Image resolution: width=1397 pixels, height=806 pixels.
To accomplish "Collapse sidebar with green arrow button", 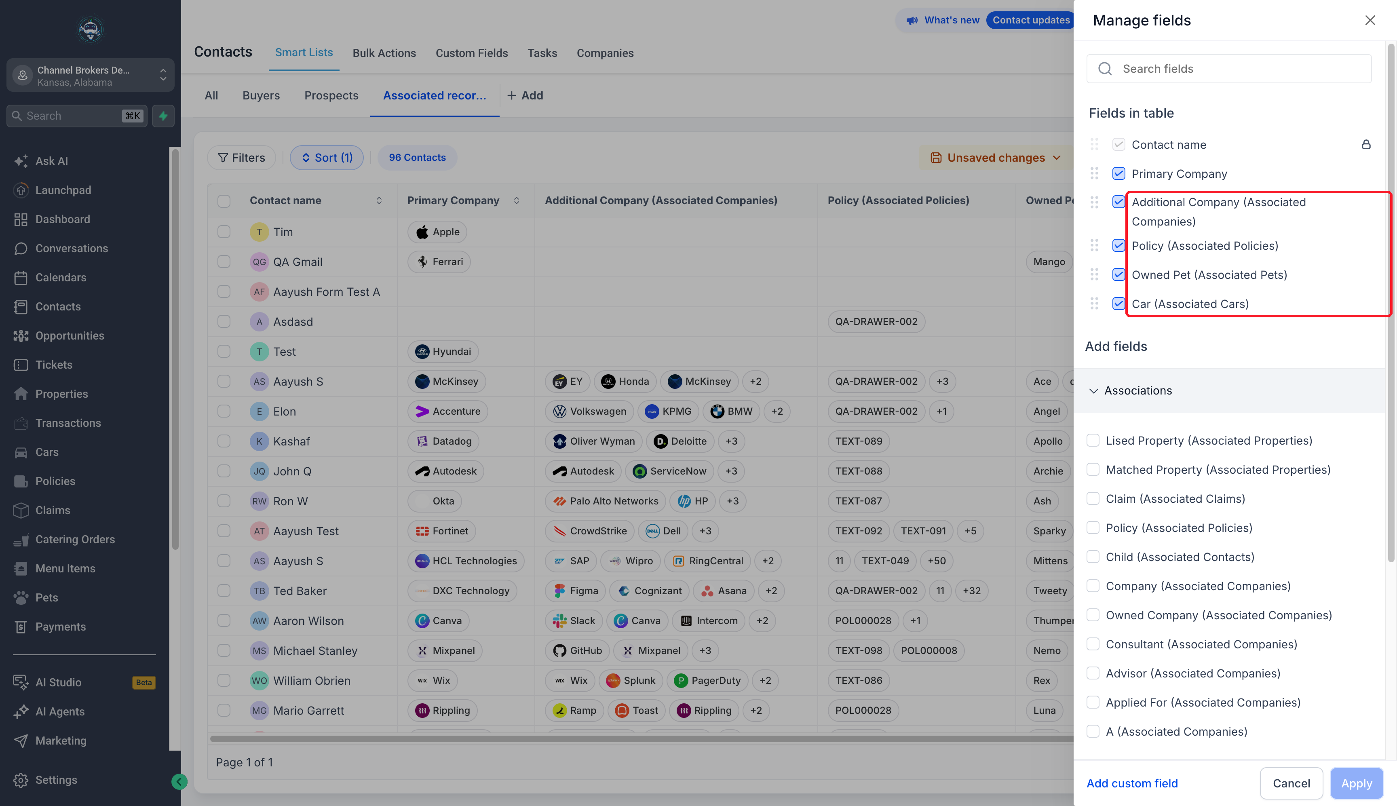I will point(179,782).
